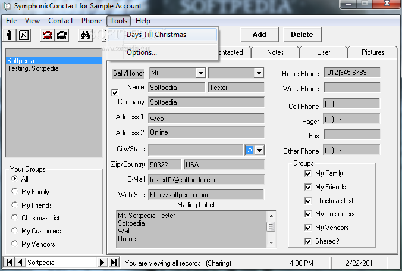
Task: Go to the next record arrow
Action: [102, 262]
